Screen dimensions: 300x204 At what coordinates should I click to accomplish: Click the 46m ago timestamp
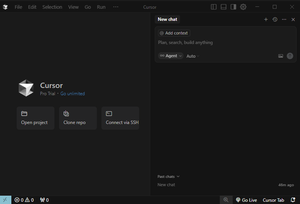[286, 185]
